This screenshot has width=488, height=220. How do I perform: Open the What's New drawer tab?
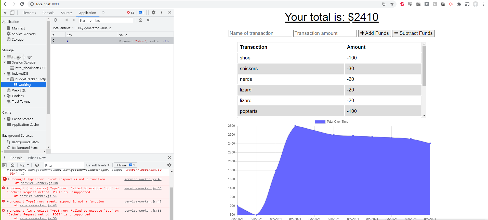click(x=37, y=158)
